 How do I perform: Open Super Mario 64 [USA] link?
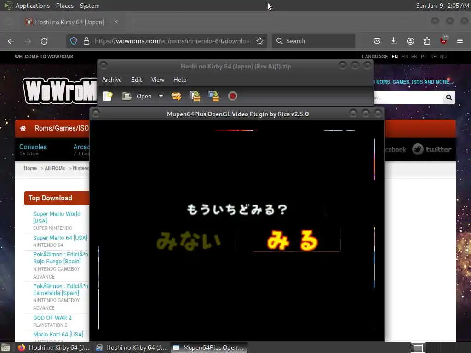pos(60,238)
